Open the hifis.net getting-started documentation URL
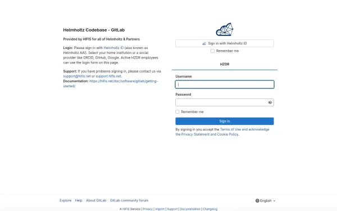 pos(111,83)
